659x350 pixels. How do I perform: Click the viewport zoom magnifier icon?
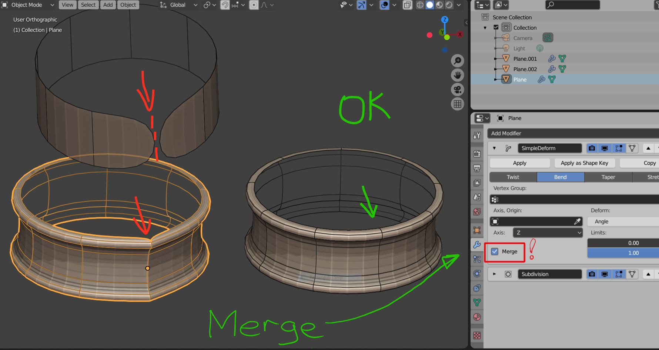(x=458, y=61)
